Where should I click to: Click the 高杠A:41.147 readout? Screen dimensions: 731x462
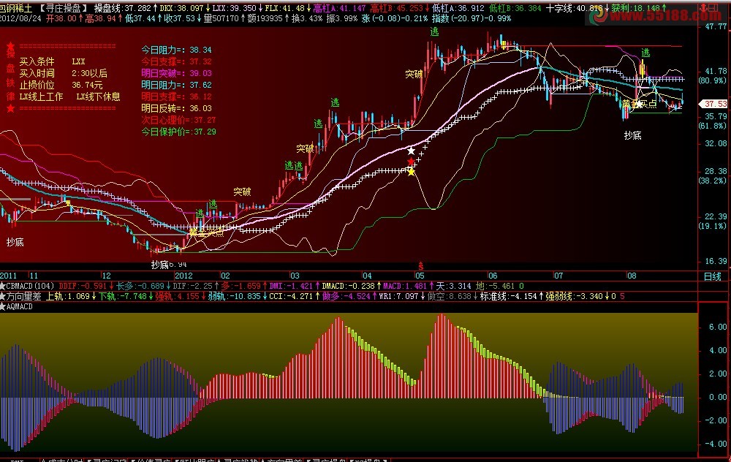click(339, 8)
